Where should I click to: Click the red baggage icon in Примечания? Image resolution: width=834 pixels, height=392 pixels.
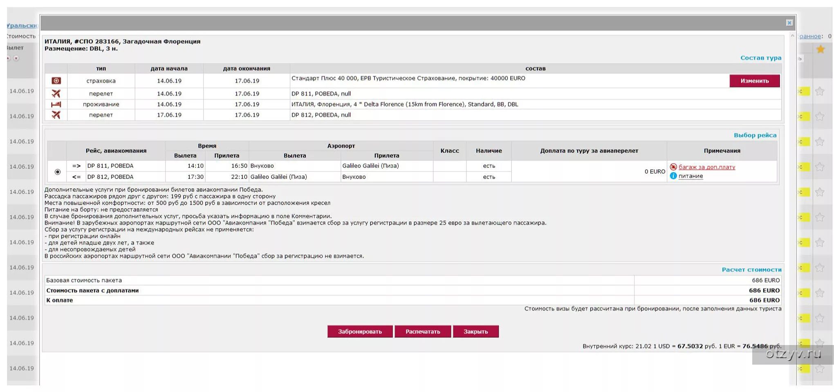(673, 167)
